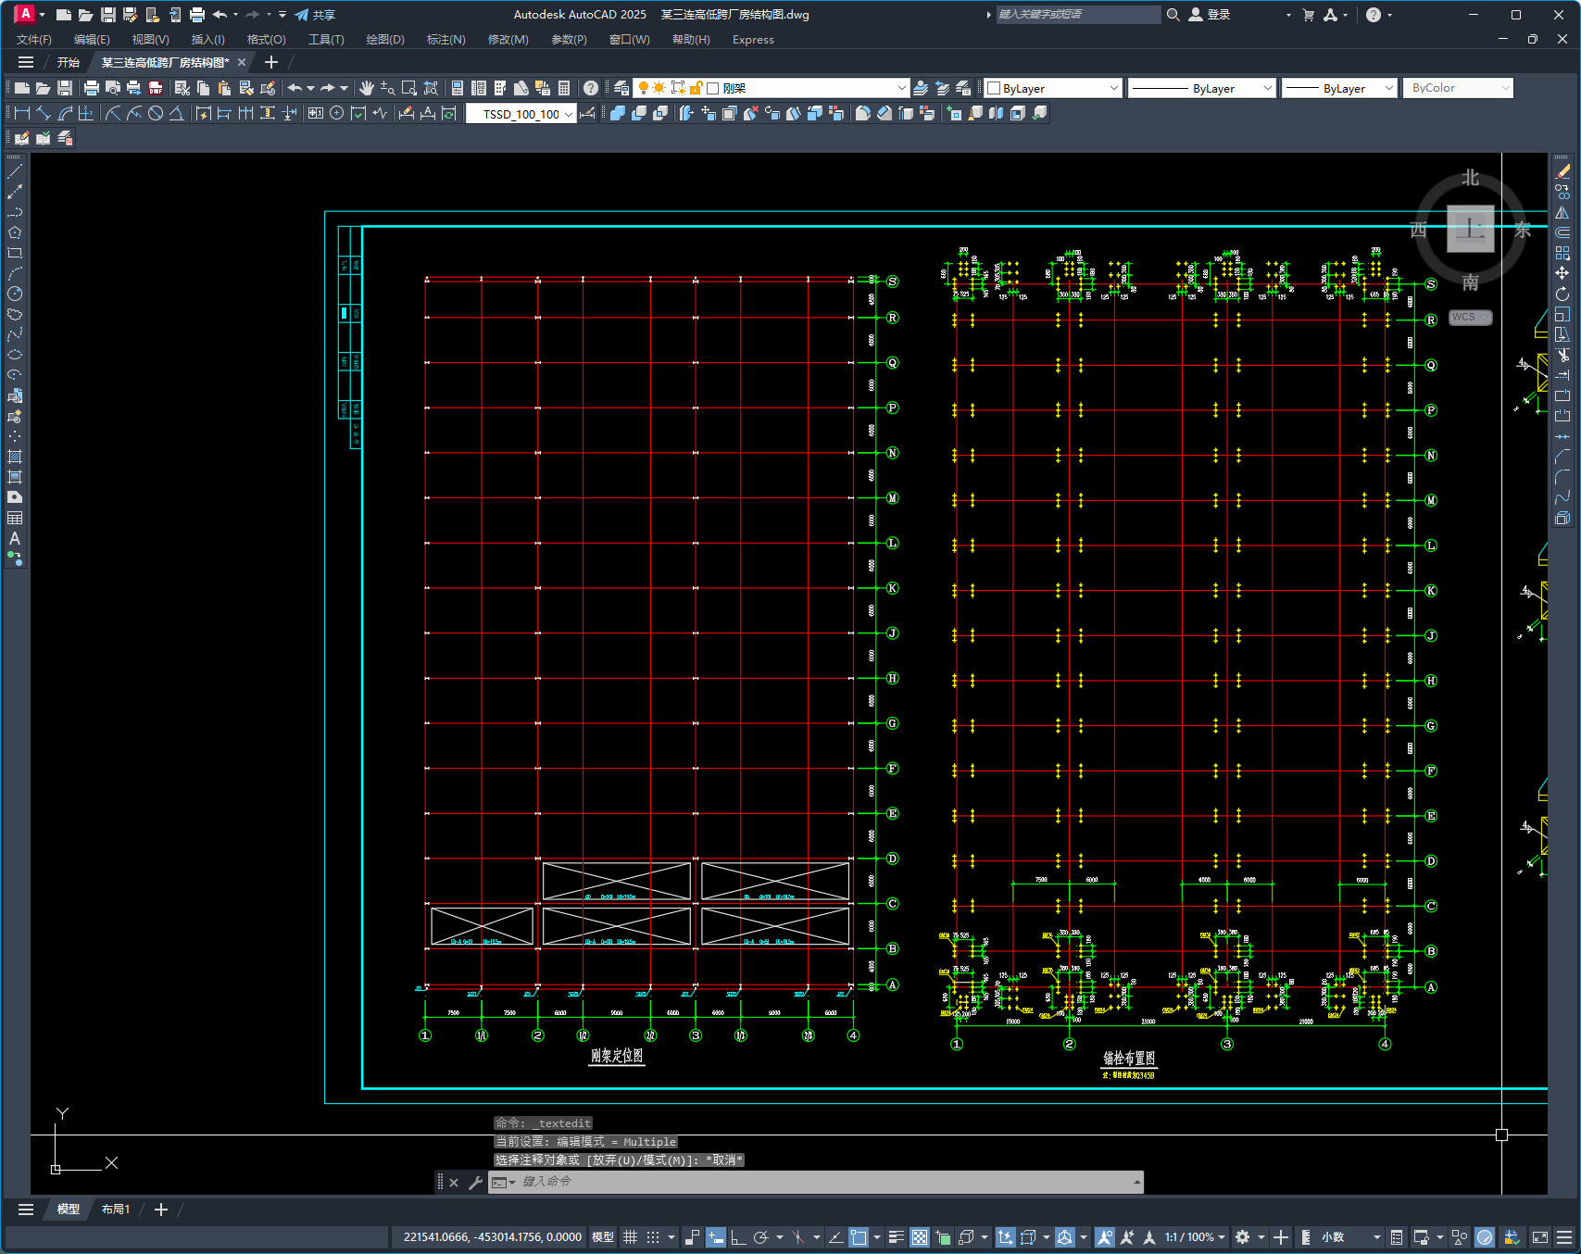Open the layer dropdown showing 刚架
The width and height of the screenshot is (1581, 1254).
click(x=771, y=88)
